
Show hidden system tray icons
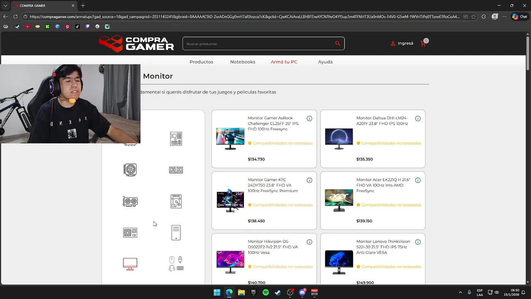click(x=460, y=292)
